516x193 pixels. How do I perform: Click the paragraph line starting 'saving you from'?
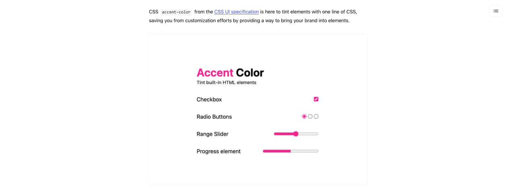tap(249, 21)
